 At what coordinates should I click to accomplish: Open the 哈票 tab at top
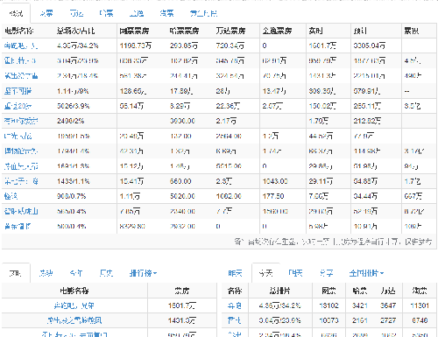click(x=106, y=13)
